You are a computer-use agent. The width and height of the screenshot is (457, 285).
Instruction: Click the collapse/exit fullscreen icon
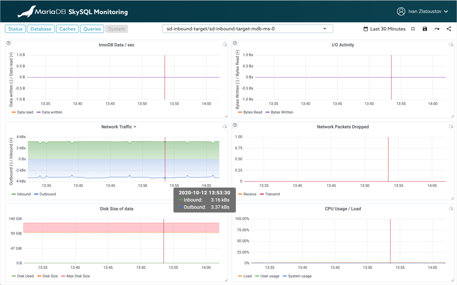pyautogui.click(x=413, y=29)
